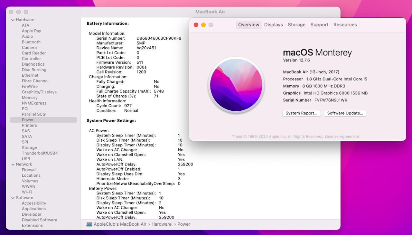Select Wi-Fi under Network

coord(27,192)
